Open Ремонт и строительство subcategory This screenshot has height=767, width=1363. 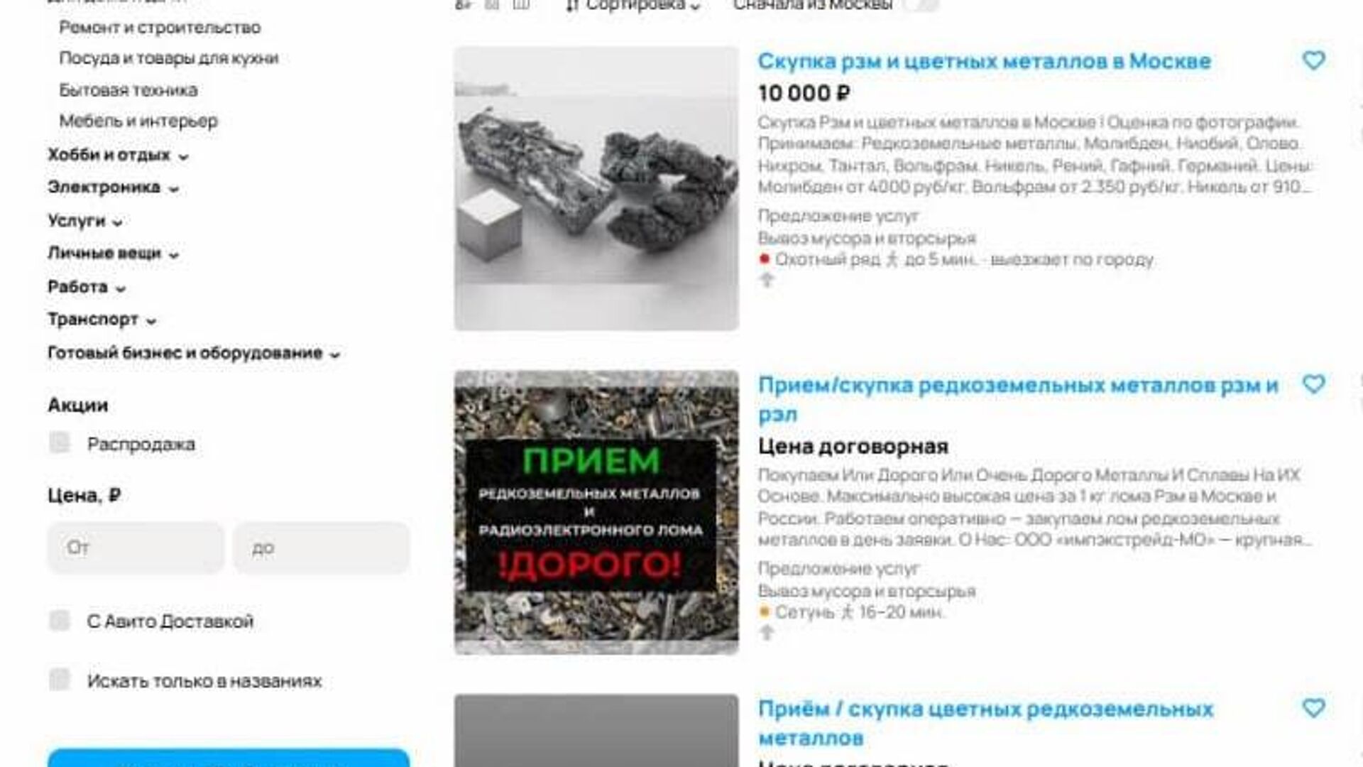pos(160,28)
